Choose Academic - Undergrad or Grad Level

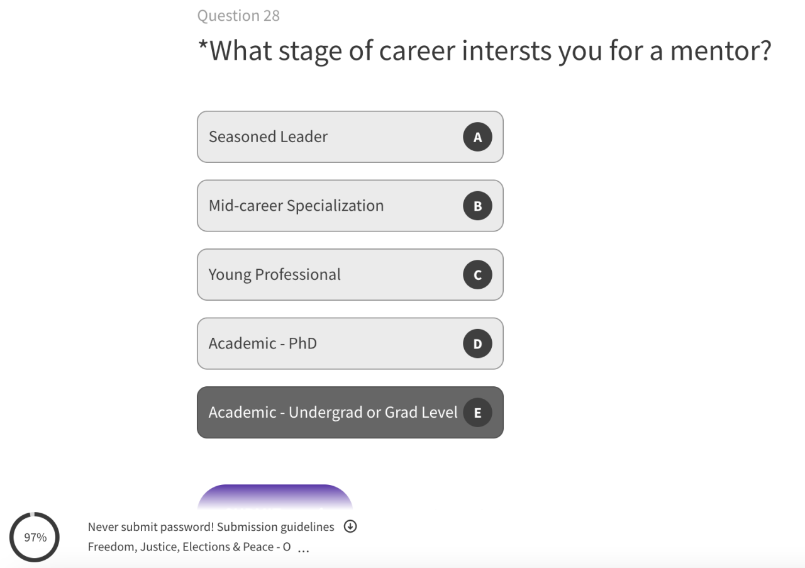(x=333, y=413)
